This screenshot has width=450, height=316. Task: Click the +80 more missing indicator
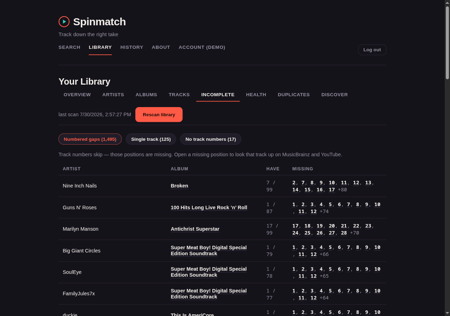[342, 190]
